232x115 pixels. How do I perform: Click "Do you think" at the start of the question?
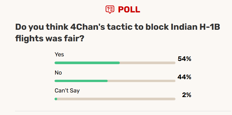42,27
